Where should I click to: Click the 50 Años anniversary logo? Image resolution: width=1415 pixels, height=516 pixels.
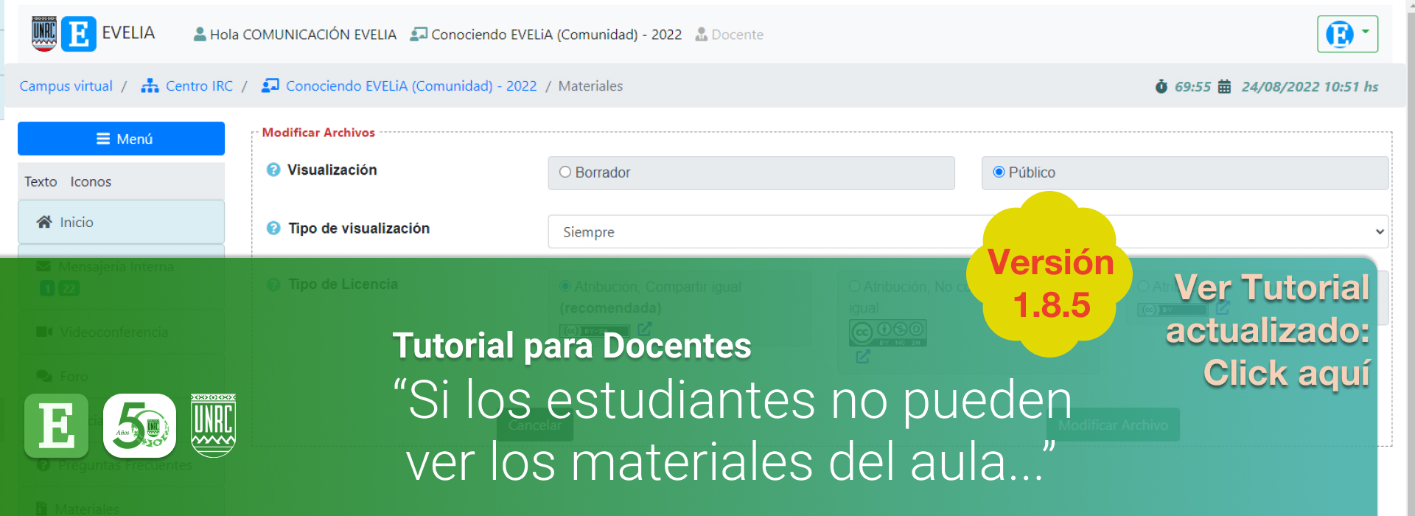(x=139, y=425)
